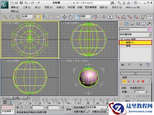
Task: Click the 3ds Max application logo button
Action: tap(5, 5)
